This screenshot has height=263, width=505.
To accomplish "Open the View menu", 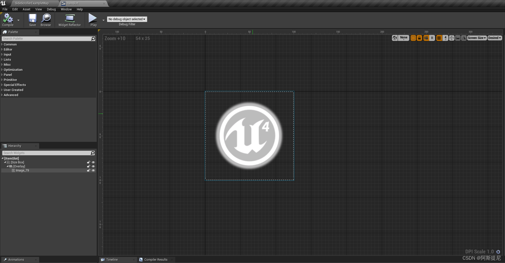I will (39, 9).
